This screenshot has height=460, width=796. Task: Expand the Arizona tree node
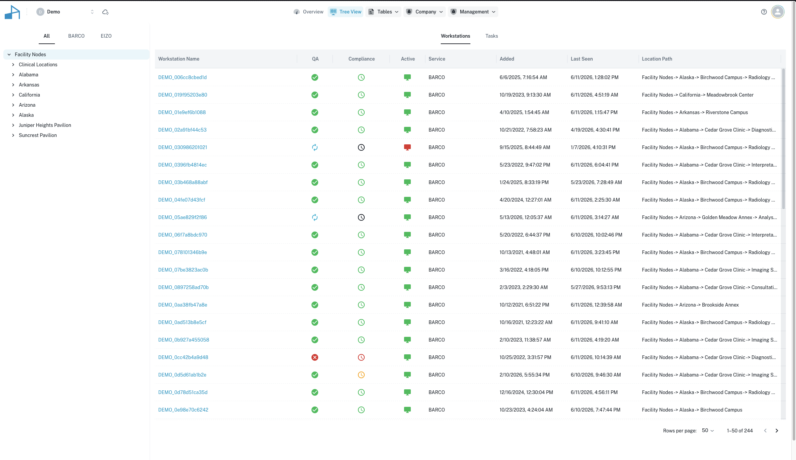coord(13,105)
